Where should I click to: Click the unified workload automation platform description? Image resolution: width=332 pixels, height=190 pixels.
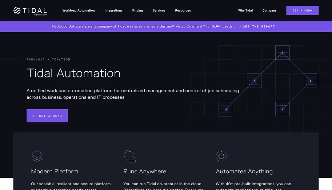pos(133,94)
